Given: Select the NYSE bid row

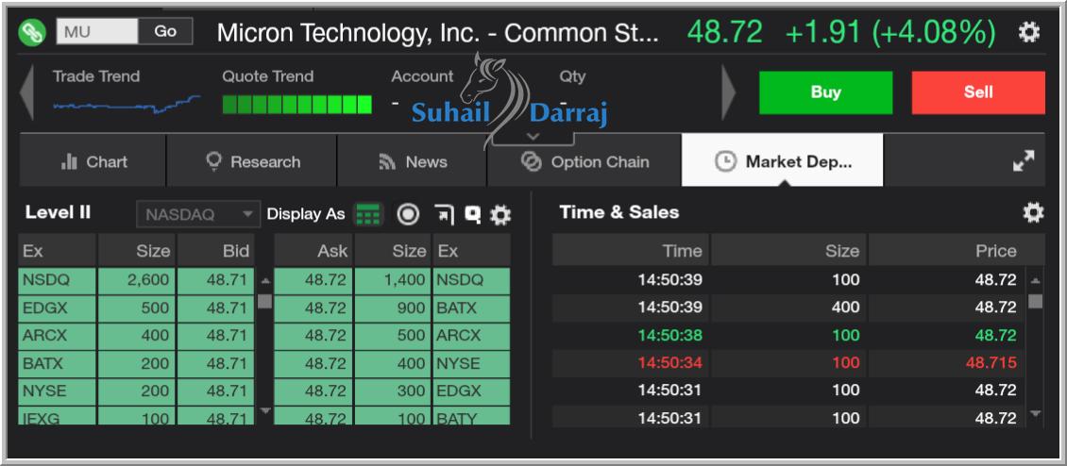Looking at the screenshot, I should [136, 391].
